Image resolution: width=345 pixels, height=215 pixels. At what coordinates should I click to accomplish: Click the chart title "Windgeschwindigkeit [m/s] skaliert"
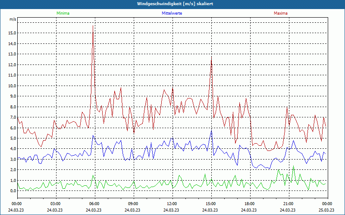175,4
